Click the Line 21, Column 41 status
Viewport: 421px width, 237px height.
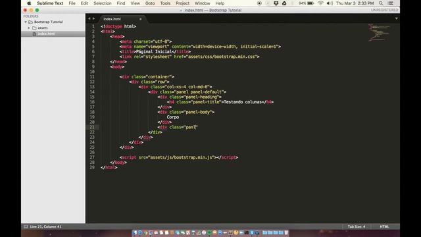(x=45, y=226)
